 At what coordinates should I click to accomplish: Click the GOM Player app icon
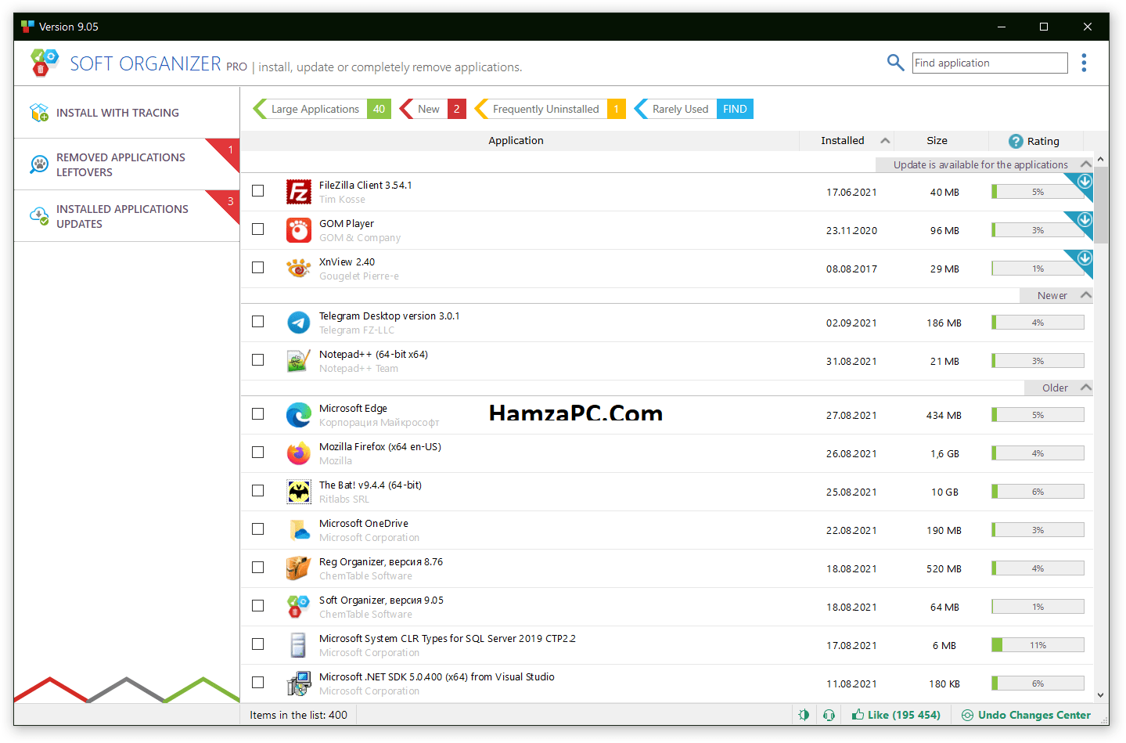tap(298, 230)
